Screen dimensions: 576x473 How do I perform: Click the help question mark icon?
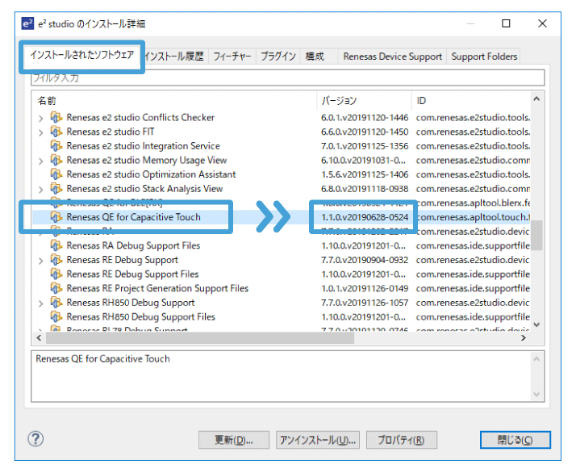[35, 439]
